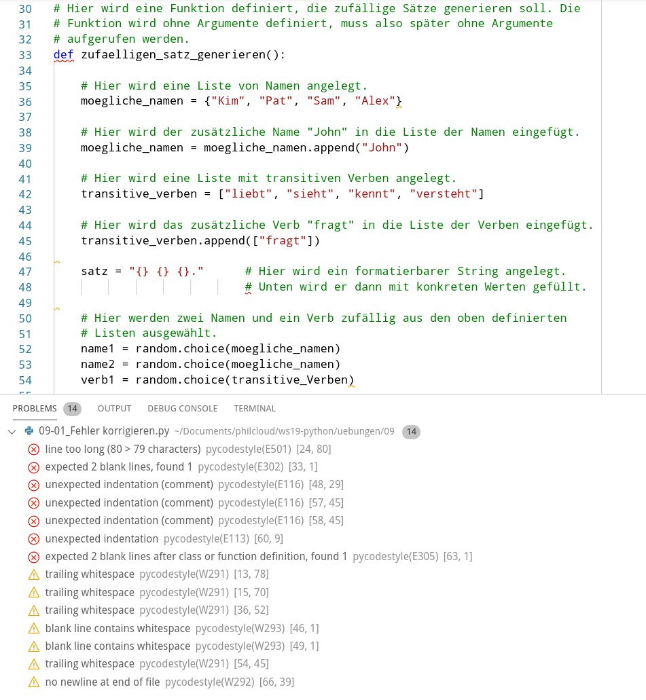Click error icon of E113 unexpected indentation problem

click(x=33, y=539)
